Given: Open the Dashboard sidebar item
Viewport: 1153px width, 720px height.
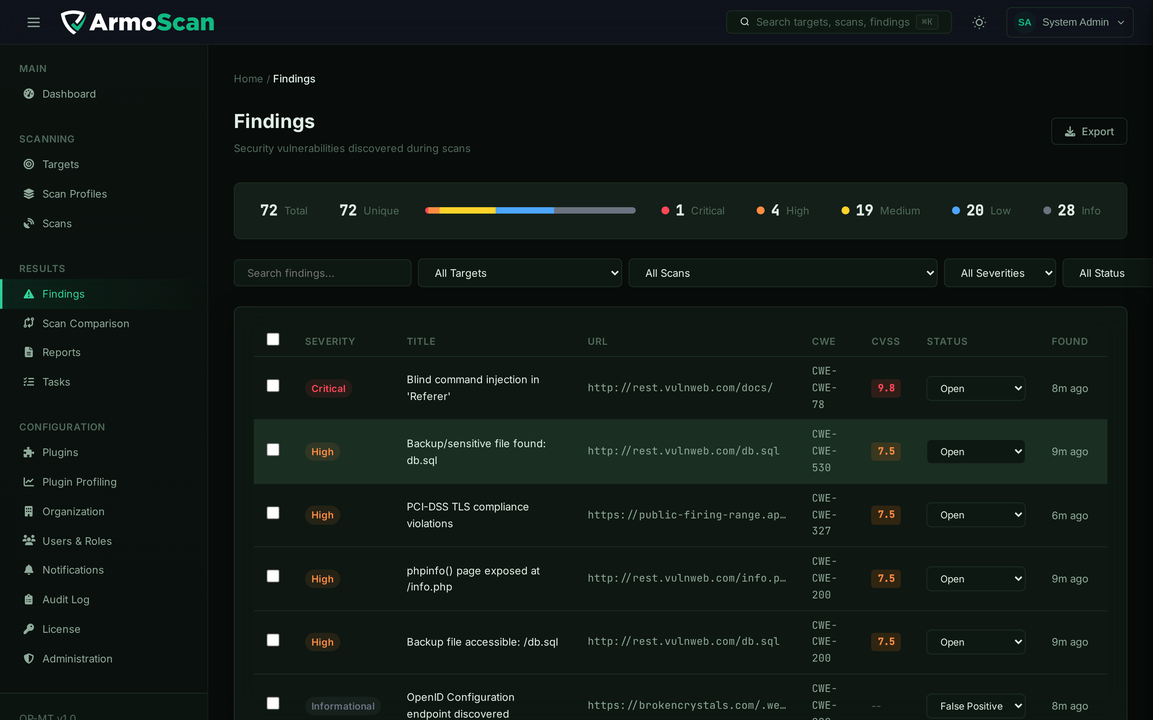Looking at the screenshot, I should [104, 94].
